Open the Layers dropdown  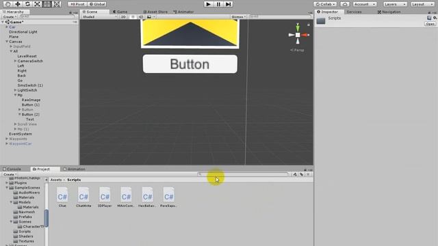(395, 4)
